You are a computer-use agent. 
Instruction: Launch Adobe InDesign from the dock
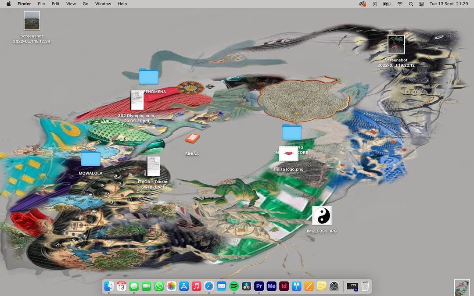284,286
